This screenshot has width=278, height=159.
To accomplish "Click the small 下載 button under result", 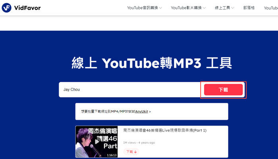I will click(x=131, y=152).
